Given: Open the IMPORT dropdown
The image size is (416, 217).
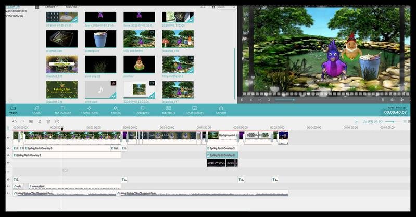Looking at the screenshot, I should 51,7.
